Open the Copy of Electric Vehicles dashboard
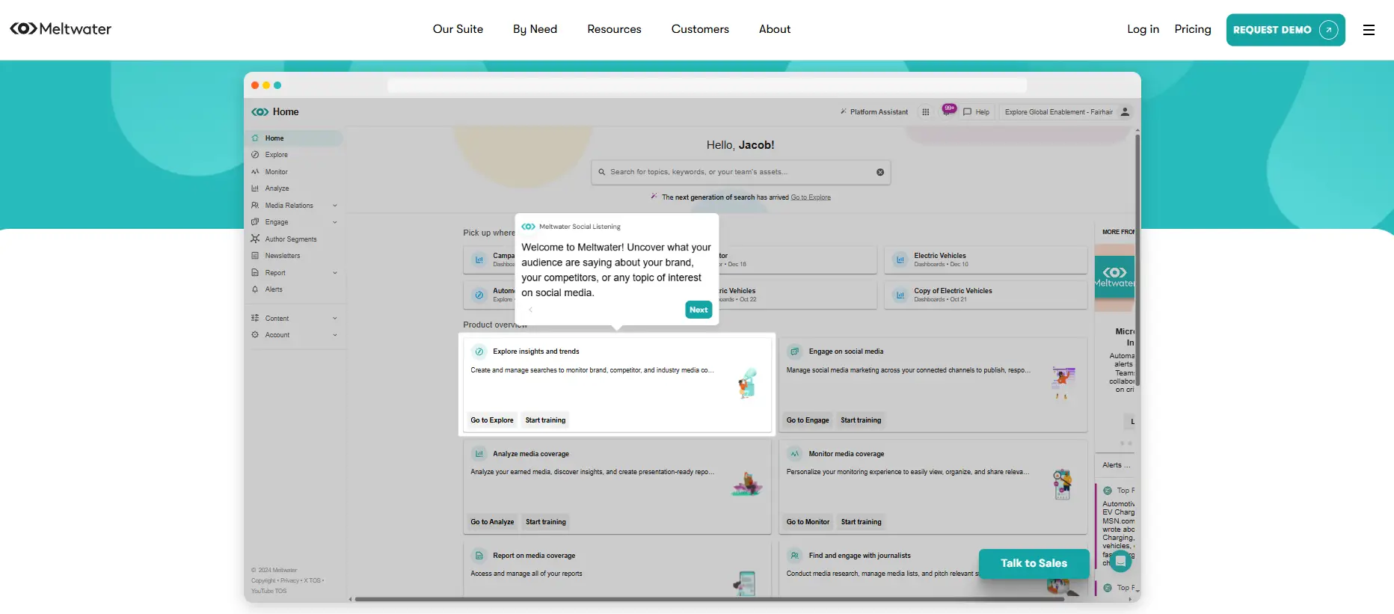1394x614 pixels. [986, 295]
